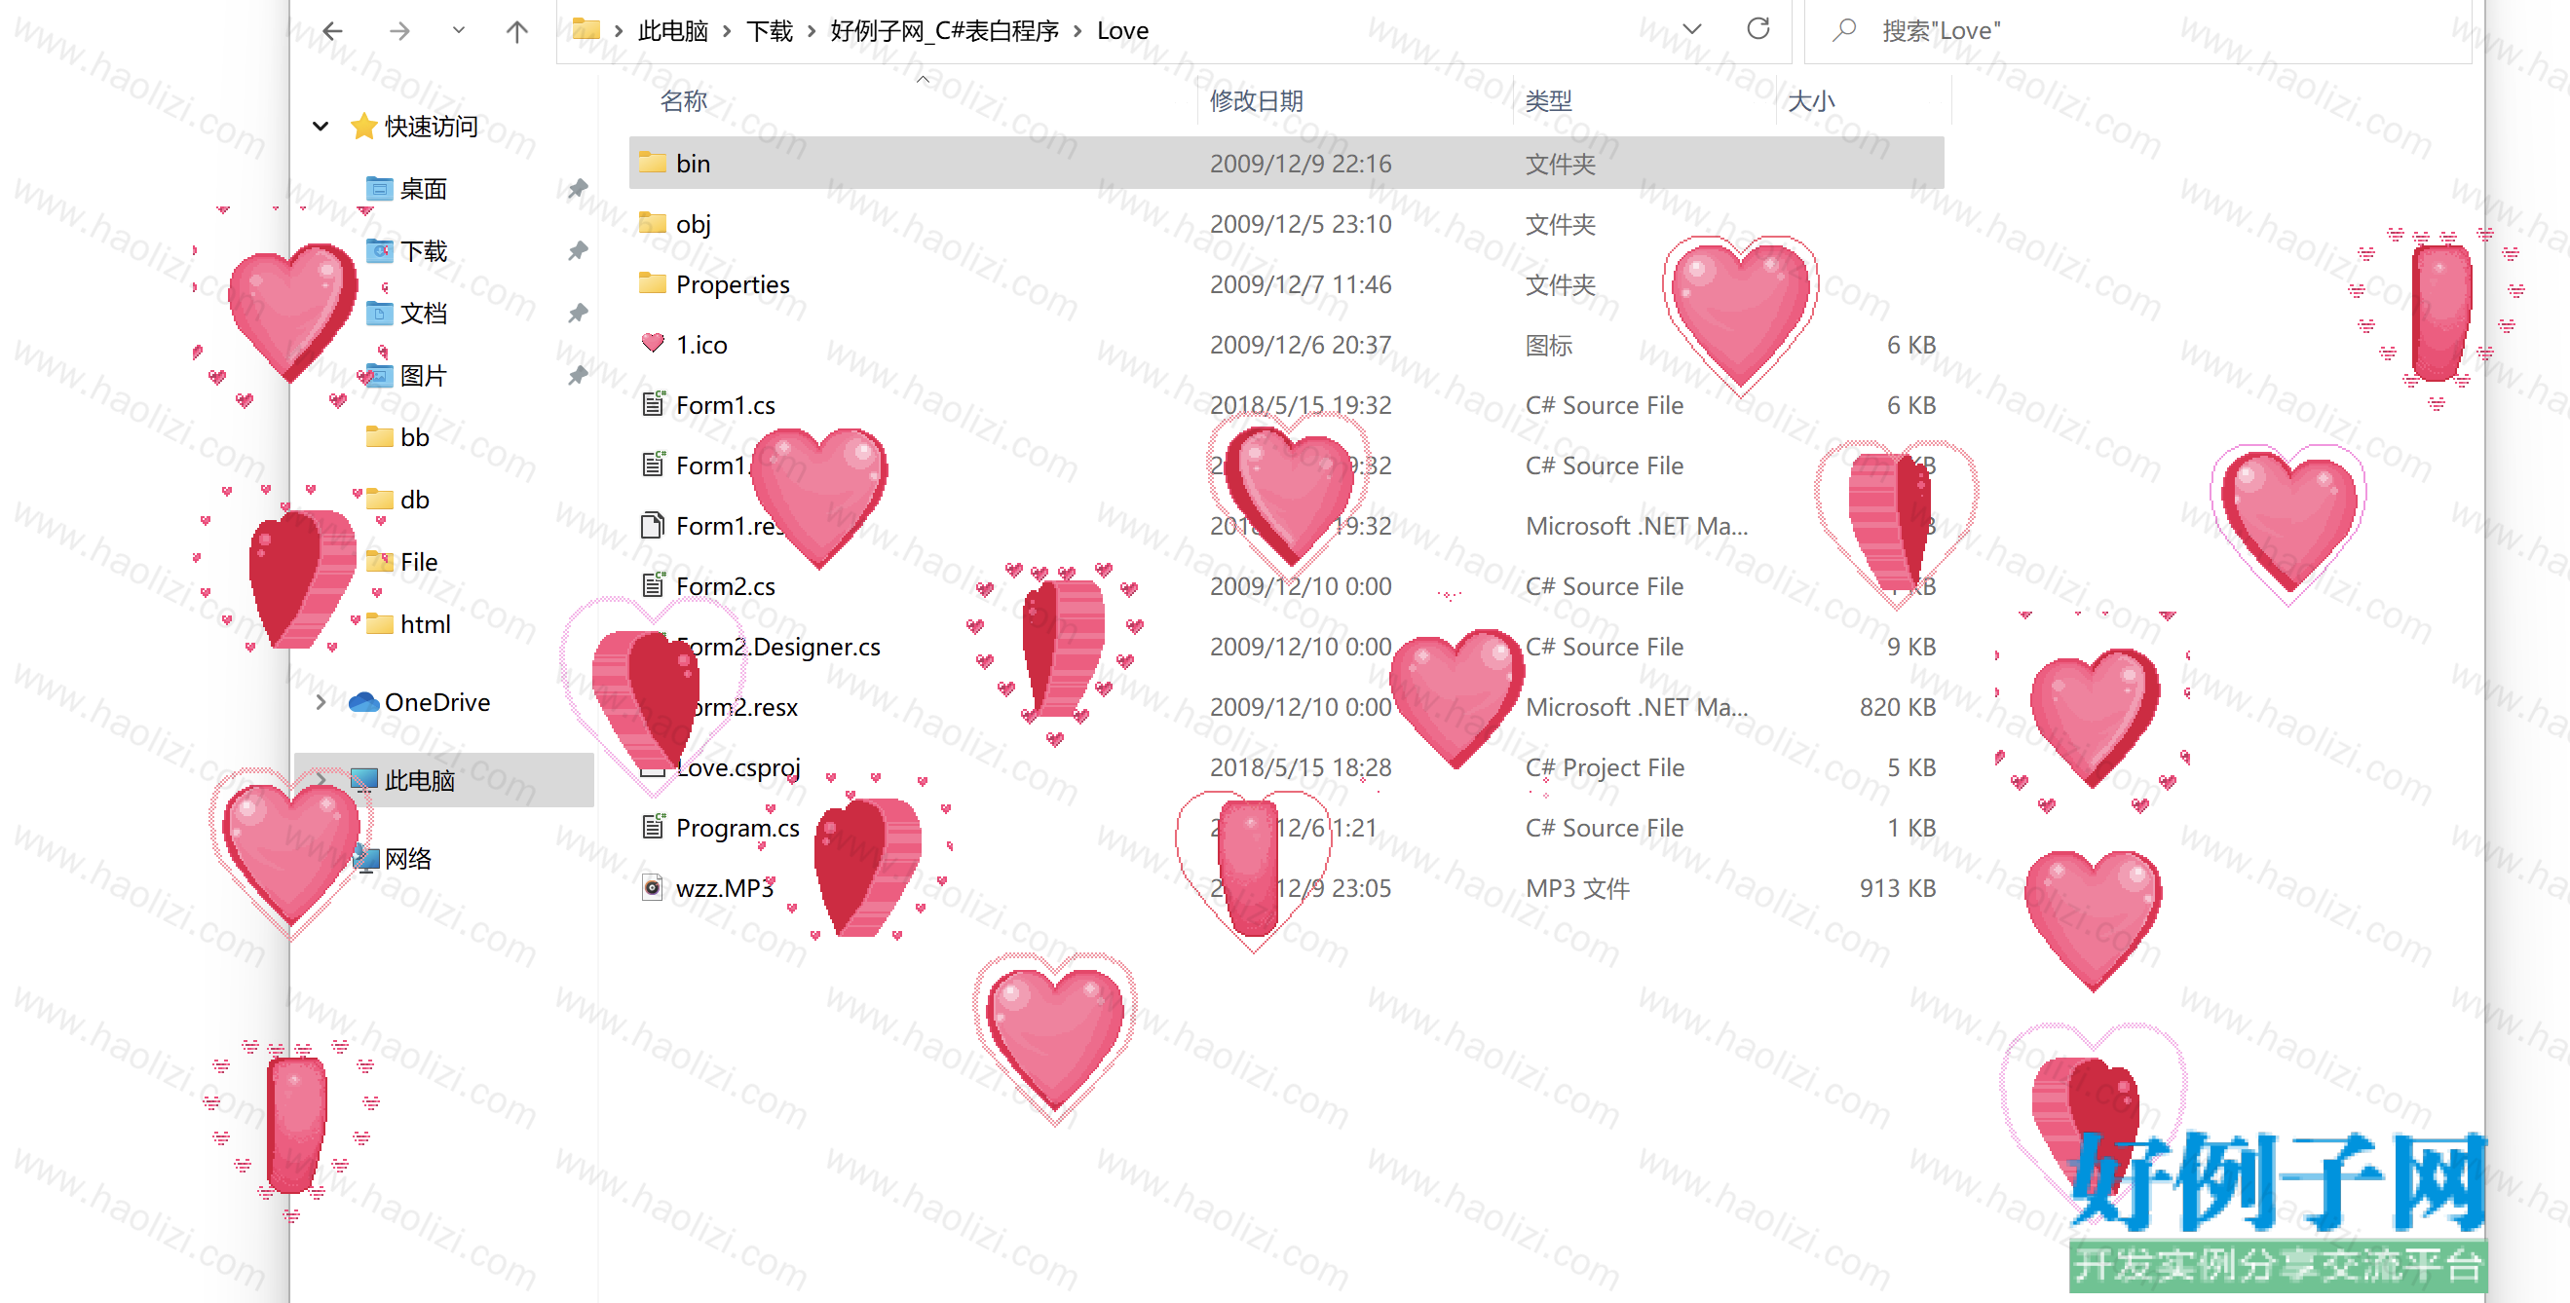The height and width of the screenshot is (1303, 2570).
Task: Go forward using the forward arrow
Action: (399, 31)
